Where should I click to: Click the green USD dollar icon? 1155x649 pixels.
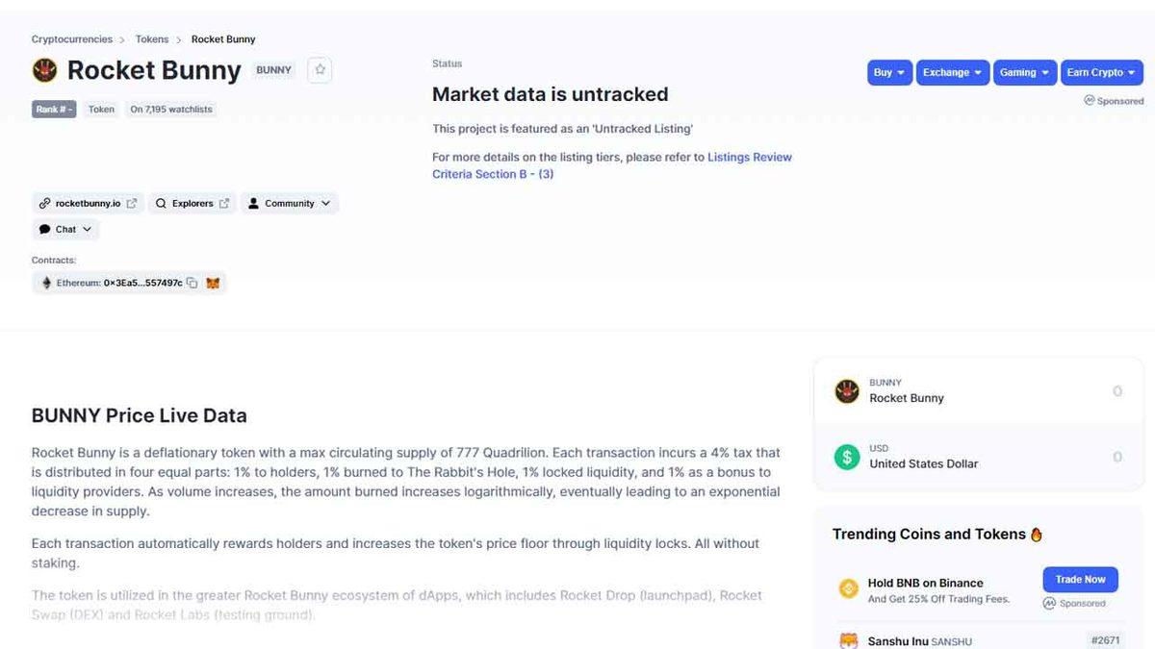[x=846, y=456]
